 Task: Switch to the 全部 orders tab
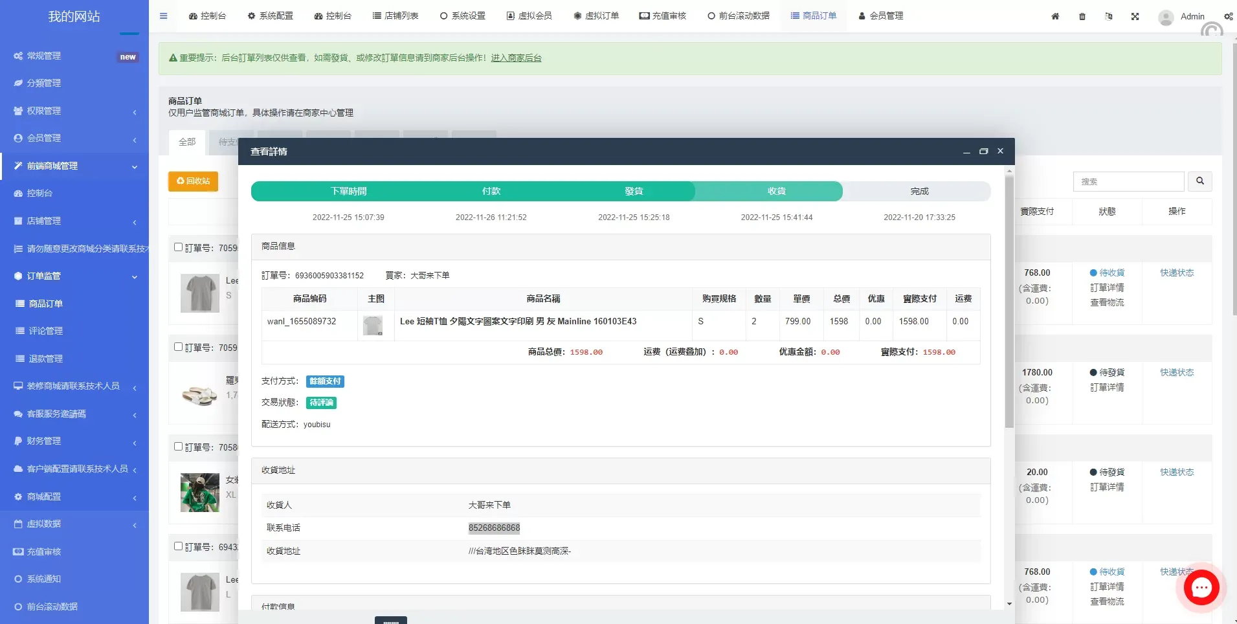[187, 142]
